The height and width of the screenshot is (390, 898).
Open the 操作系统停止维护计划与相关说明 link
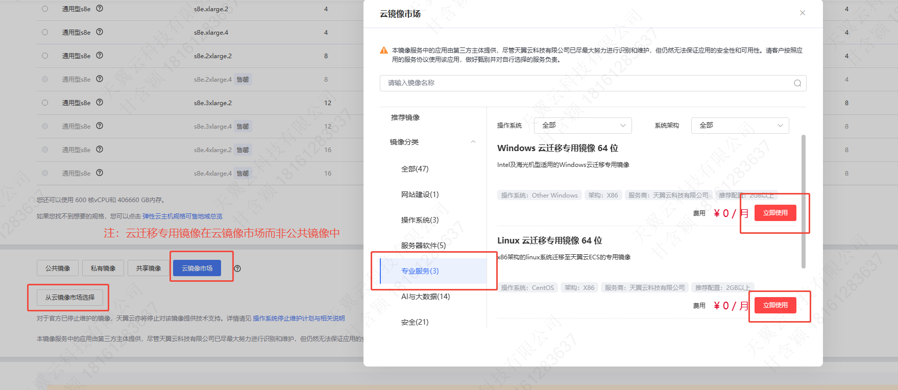(299, 319)
